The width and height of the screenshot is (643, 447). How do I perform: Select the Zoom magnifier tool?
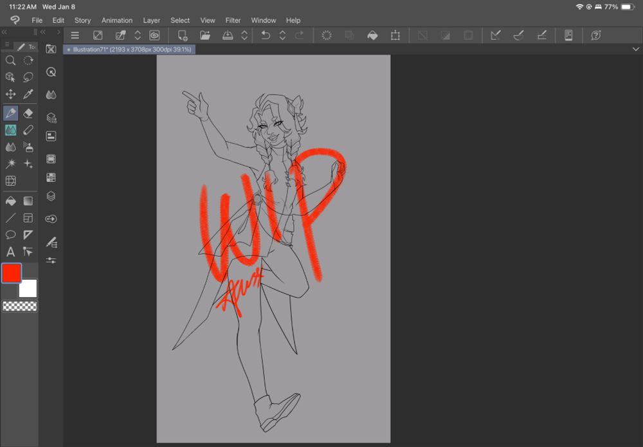[x=11, y=60]
